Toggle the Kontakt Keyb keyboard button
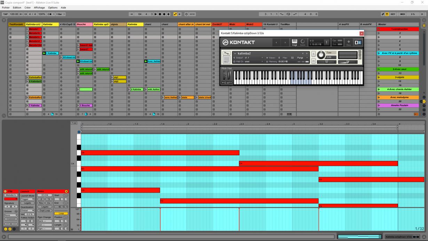The width and height of the screenshot is (428, 241). tap(294, 42)
